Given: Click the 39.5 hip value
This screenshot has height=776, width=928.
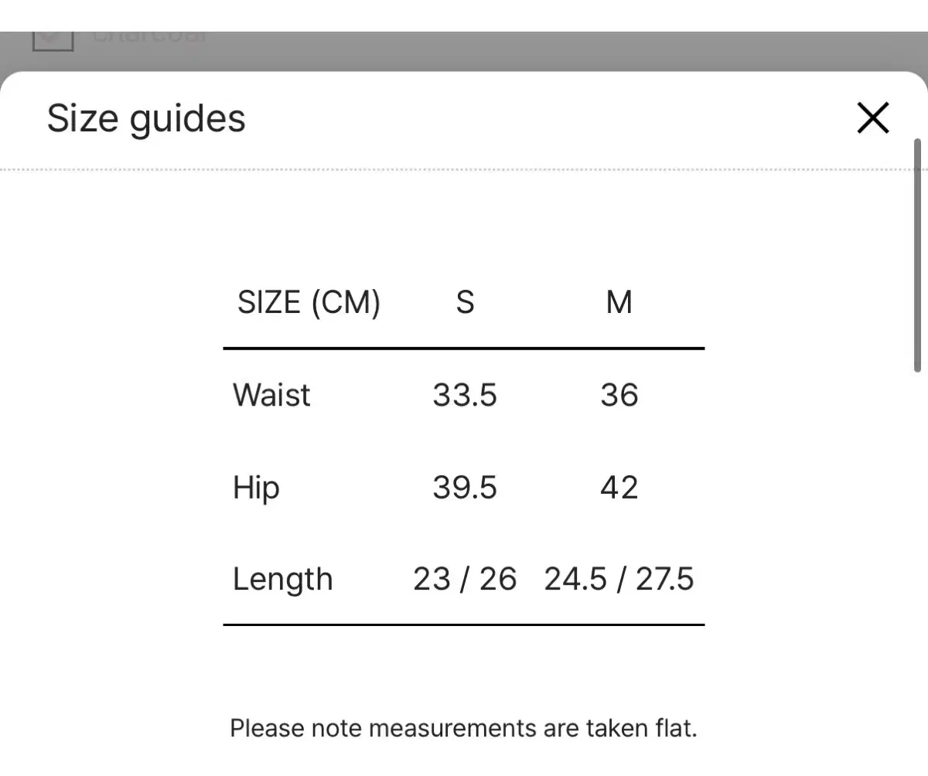Looking at the screenshot, I should [465, 488].
